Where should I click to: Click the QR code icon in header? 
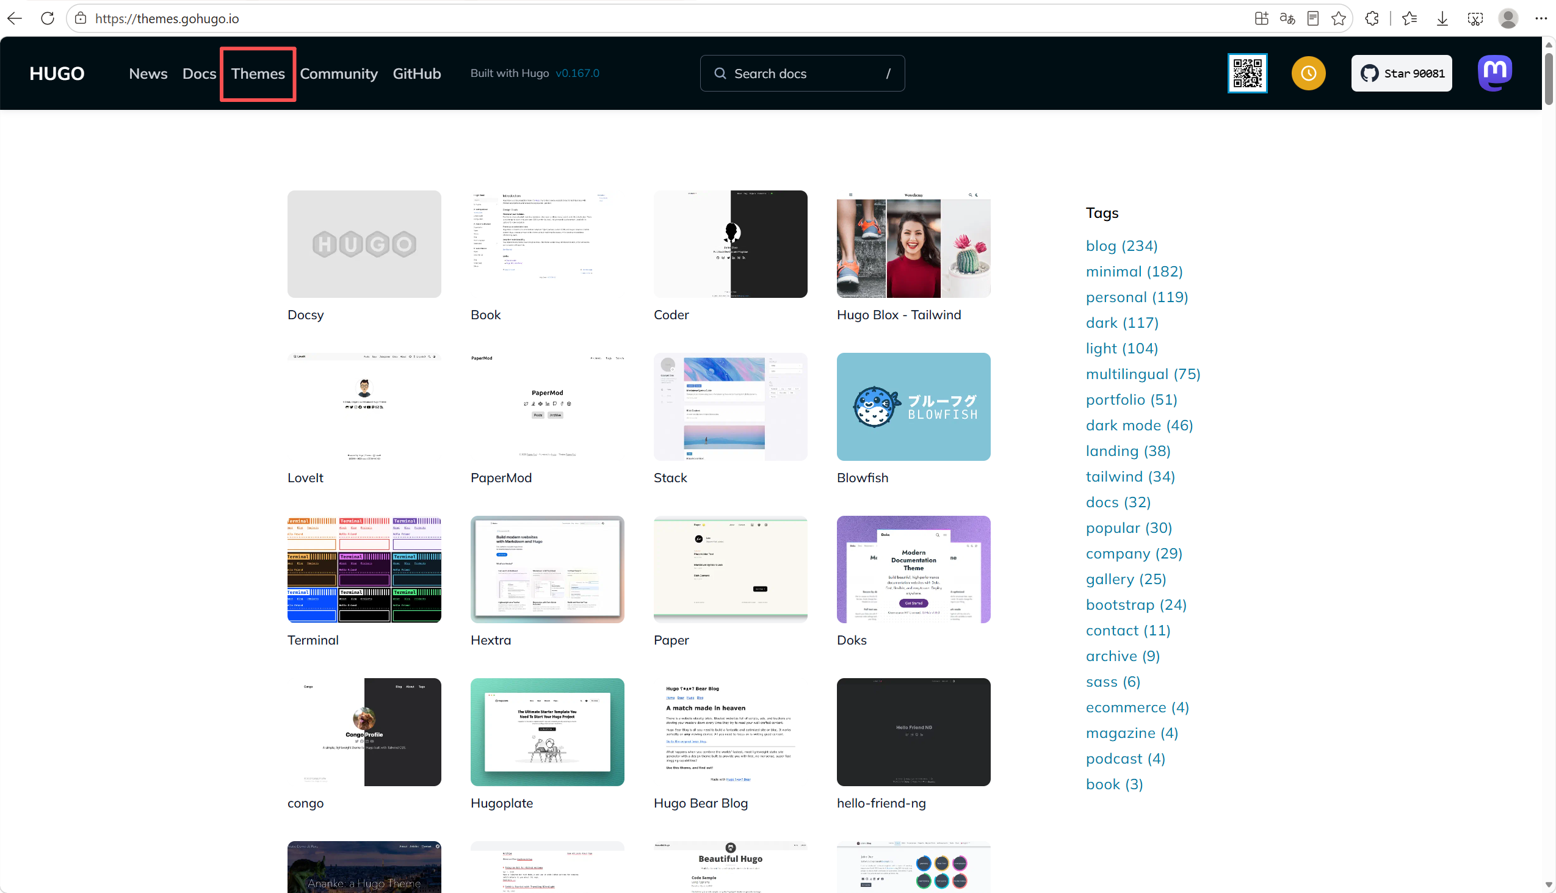(1248, 74)
